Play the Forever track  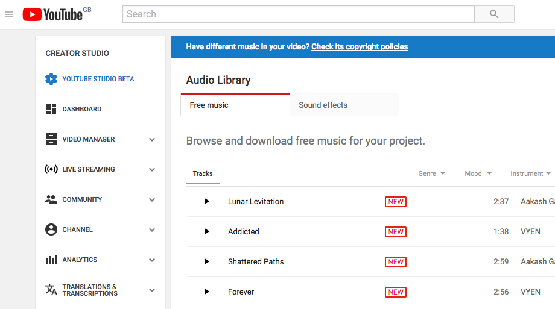coord(207,292)
